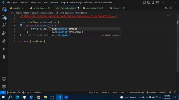
Task: Open the Selection menu
Action: [24, 2]
